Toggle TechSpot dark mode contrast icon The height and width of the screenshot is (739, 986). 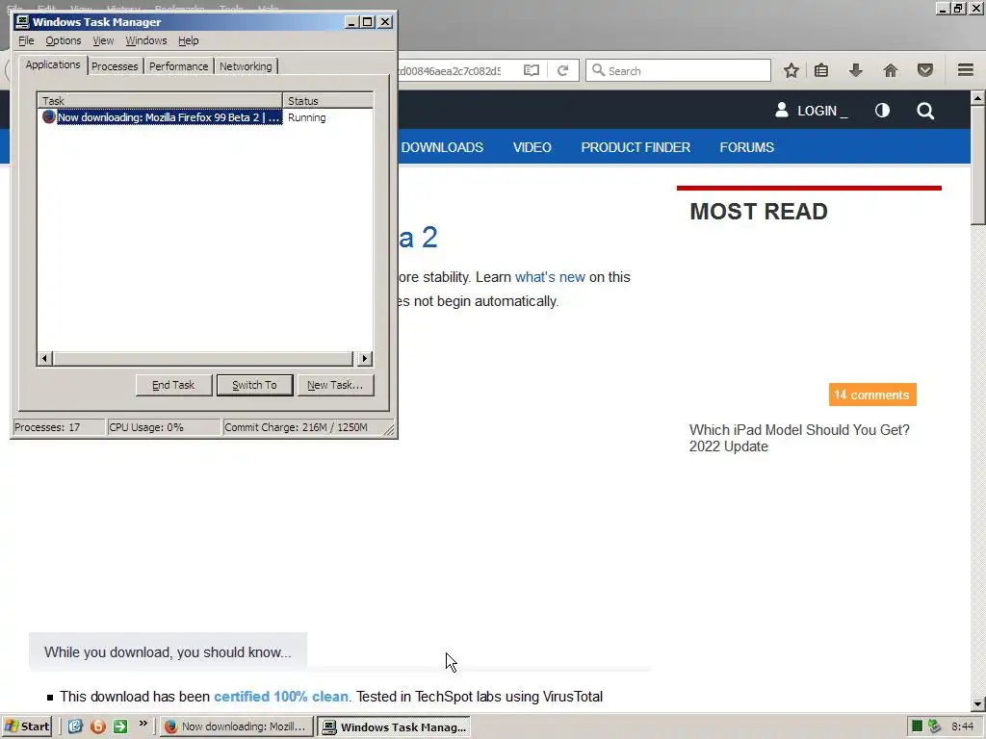pos(882,111)
